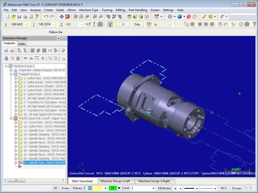Image resolution: width=258 pixels, height=193 pixels.
Task: Open a file using the folder icon
Action: 14,17
